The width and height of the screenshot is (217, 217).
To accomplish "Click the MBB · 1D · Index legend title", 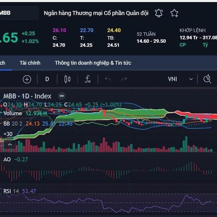I will coord(27,96).
